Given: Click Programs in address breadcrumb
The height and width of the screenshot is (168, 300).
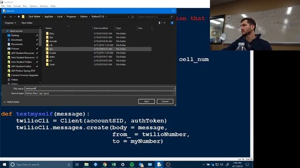Looking at the screenshot, I should pos(71,17).
